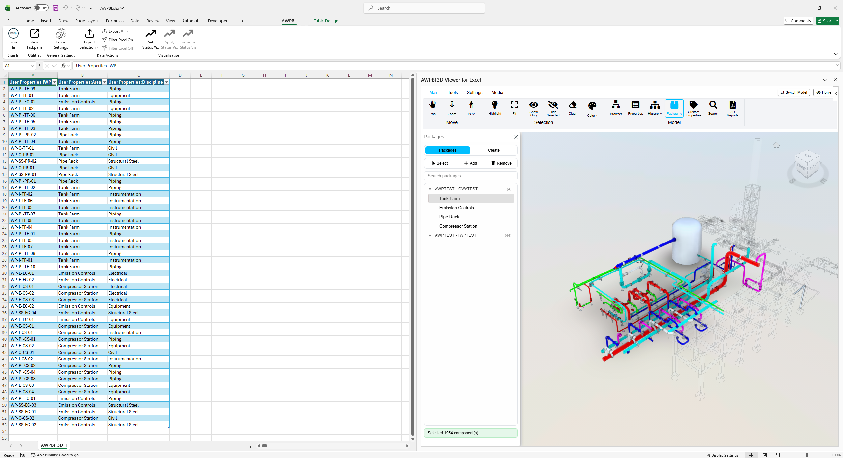Open the model Browser panel
Viewport: 843px width, 458px height.
[x=616, y=108]
